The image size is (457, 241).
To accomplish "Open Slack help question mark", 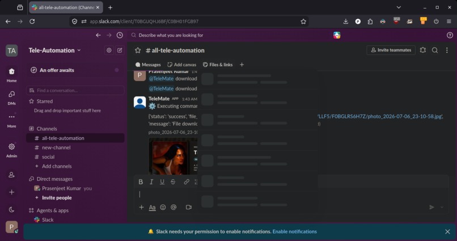I will (x=450, y=35).
